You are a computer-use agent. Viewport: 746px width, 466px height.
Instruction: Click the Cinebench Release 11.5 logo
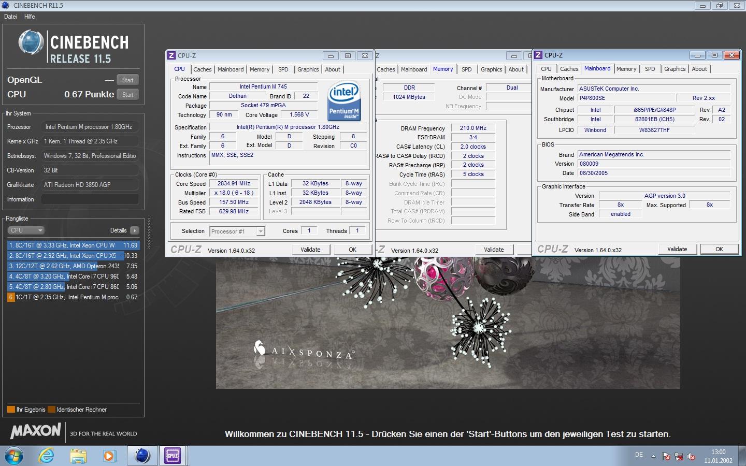[74, 47]
